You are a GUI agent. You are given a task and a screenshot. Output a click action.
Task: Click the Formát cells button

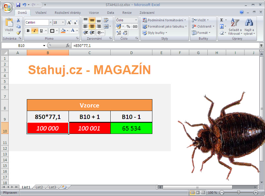(x=201, y=33)
